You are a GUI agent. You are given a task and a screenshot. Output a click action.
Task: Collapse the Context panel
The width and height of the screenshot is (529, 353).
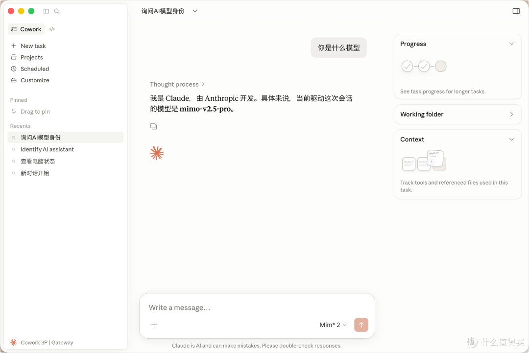511,139
